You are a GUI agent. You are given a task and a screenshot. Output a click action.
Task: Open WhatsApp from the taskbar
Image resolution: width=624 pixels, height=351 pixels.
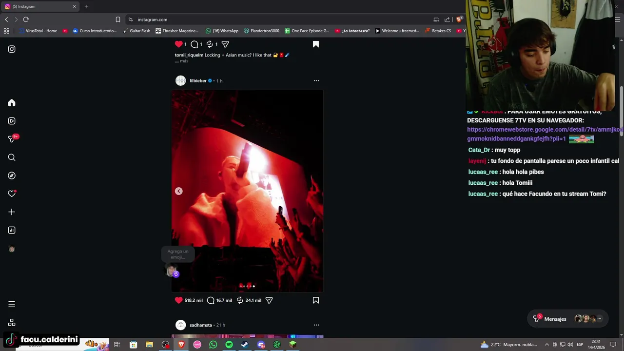[x=213, y=345]
